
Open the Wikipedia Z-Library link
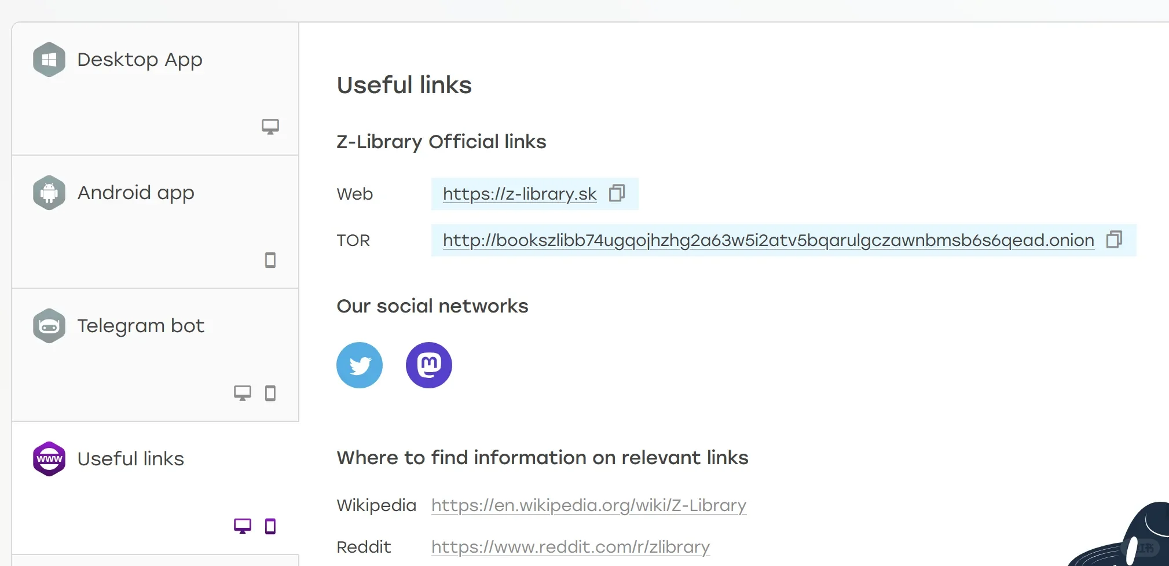click(589, 505)
